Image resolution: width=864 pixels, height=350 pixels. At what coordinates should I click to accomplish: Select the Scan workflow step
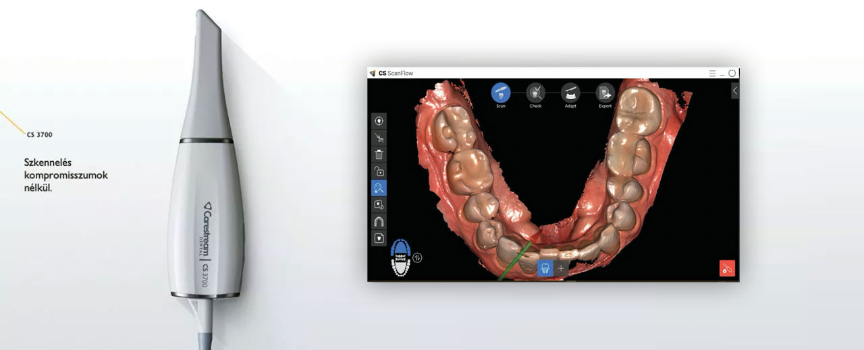[500, 92]
